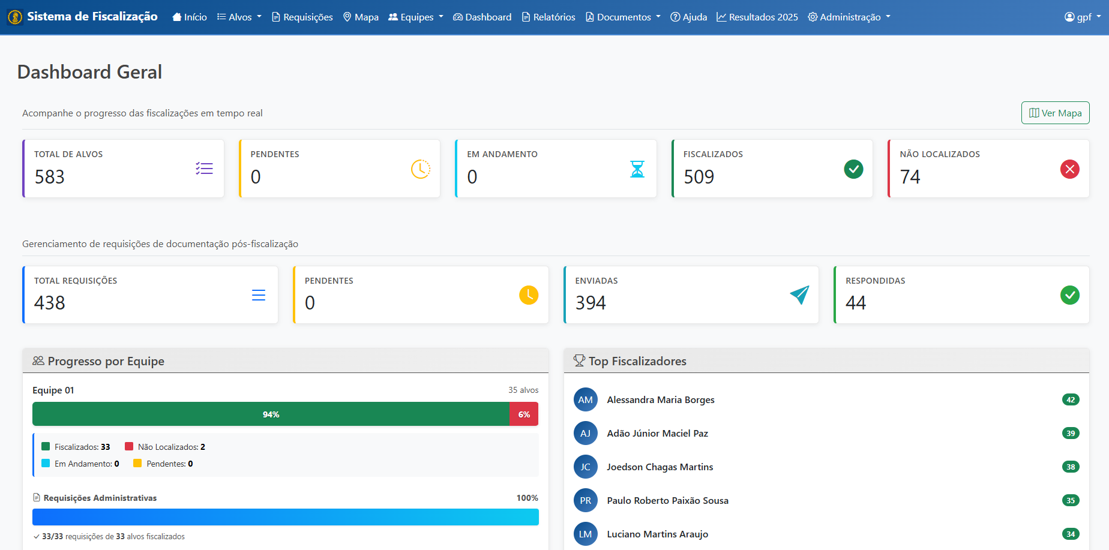Open the Resultados 2025 link
Screen dimensions: 1109x550
[757, 17]
